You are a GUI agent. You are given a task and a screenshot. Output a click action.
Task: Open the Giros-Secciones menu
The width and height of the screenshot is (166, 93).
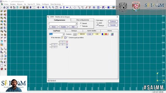click(x=56, y=4)
